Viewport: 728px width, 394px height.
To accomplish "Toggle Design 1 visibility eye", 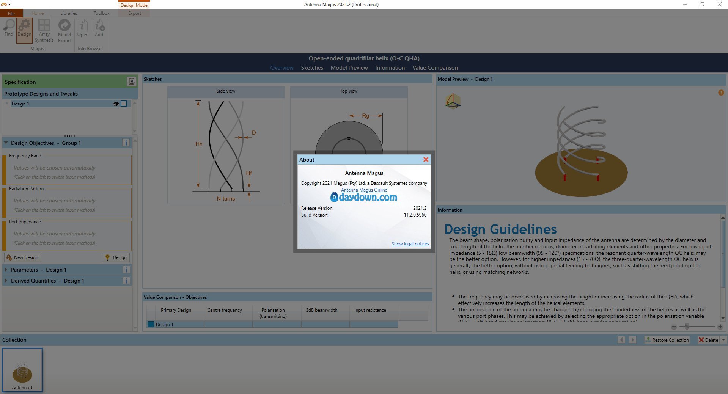I will click(x=116, y=104).
